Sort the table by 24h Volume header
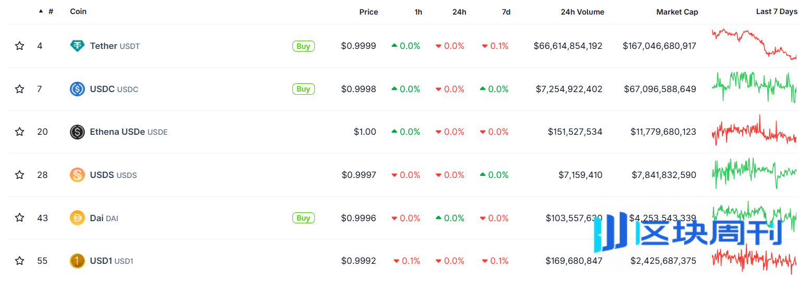 pos(582,12)
